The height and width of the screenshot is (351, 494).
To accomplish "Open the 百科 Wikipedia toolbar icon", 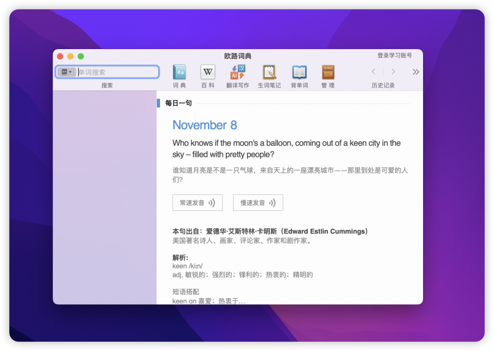I will (207, 72).
